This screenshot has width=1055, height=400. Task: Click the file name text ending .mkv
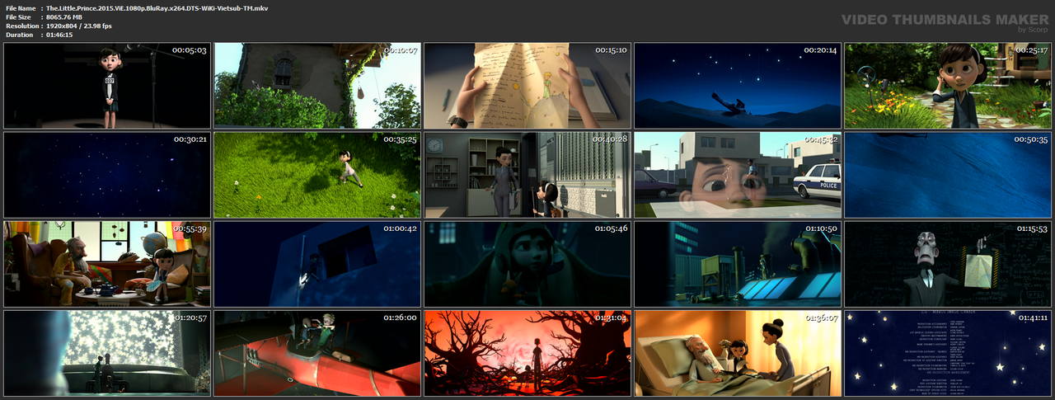157,7
